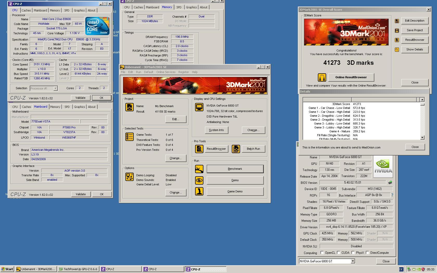Click the Demo eye icon

coord(199,180)
